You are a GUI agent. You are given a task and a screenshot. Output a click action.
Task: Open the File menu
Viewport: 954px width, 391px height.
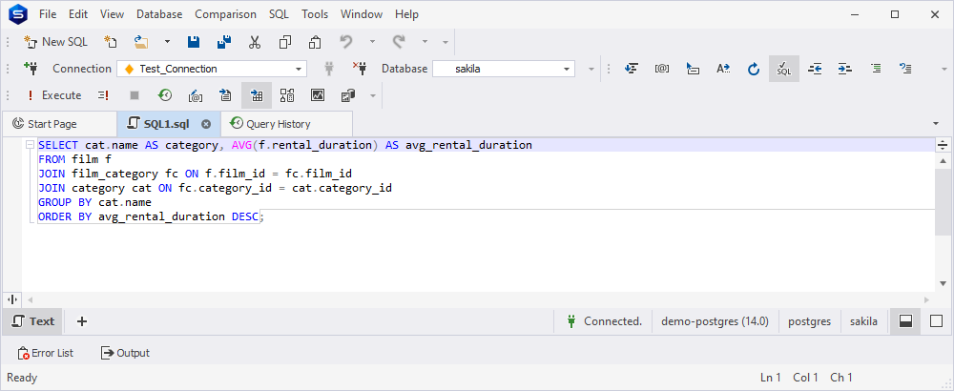[48, 14]
